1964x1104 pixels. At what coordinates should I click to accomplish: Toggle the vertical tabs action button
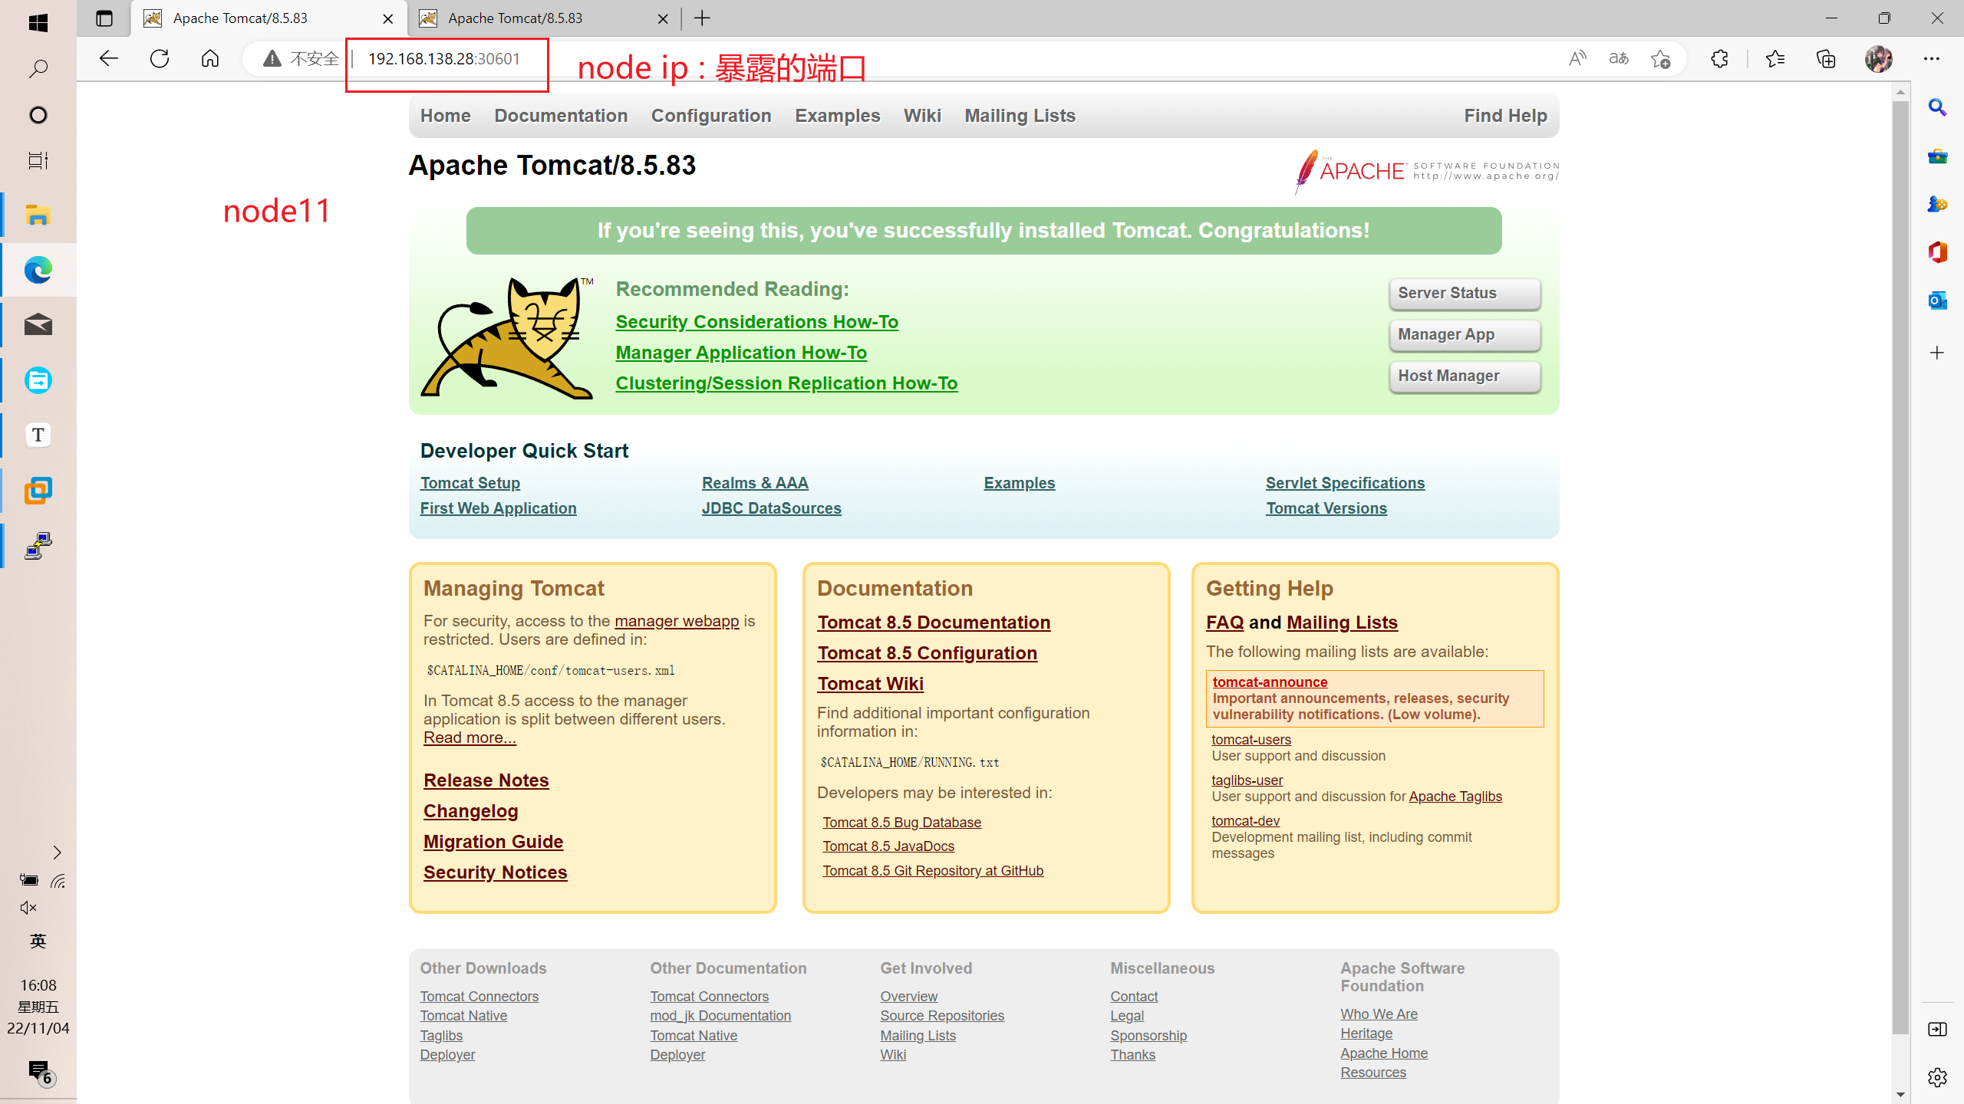pyautogui.click(x=104, y=18)
